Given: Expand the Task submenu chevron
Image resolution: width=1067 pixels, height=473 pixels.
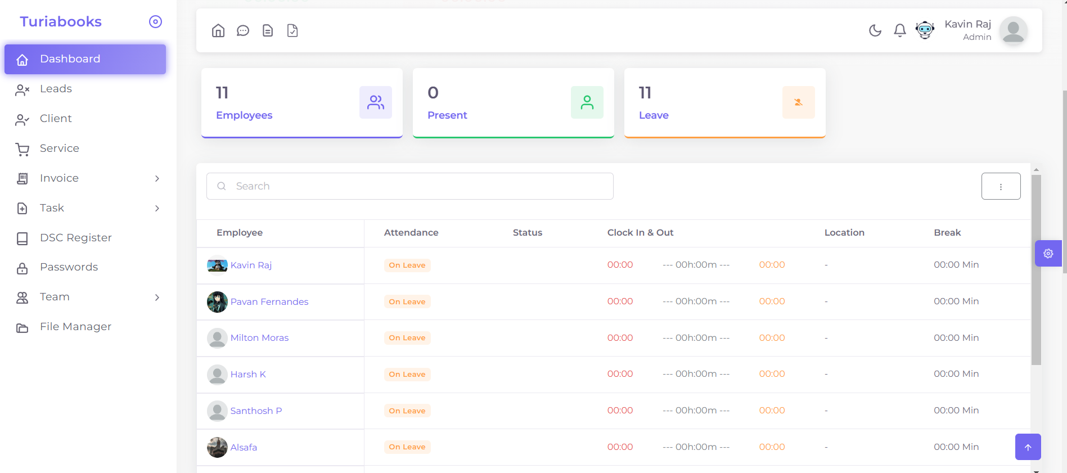Looking at the screenshot, I should (x=157, y=208).
